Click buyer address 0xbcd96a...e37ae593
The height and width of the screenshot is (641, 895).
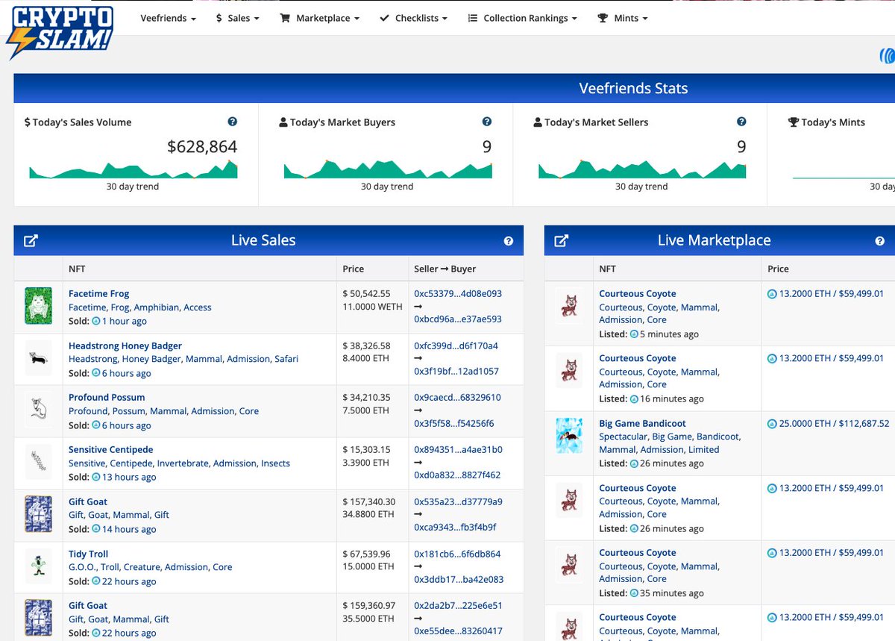[x=458, y=319]
